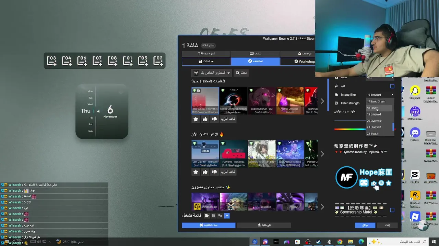The height and width of the screenshot is (246, 439).
Task: Open the أجهزة محمولة mobile devices tab
Action: 206,54
